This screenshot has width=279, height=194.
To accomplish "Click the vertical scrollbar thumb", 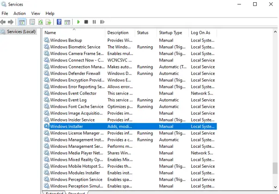I will [x=275, y=168].
